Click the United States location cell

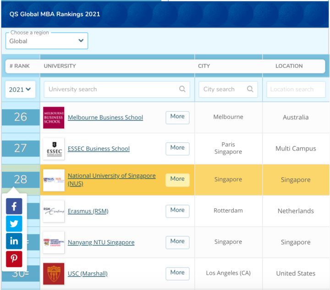(x=296, y=273)
